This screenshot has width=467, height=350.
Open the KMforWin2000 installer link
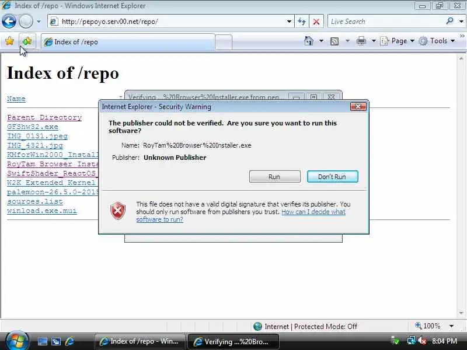click(53, 155)
